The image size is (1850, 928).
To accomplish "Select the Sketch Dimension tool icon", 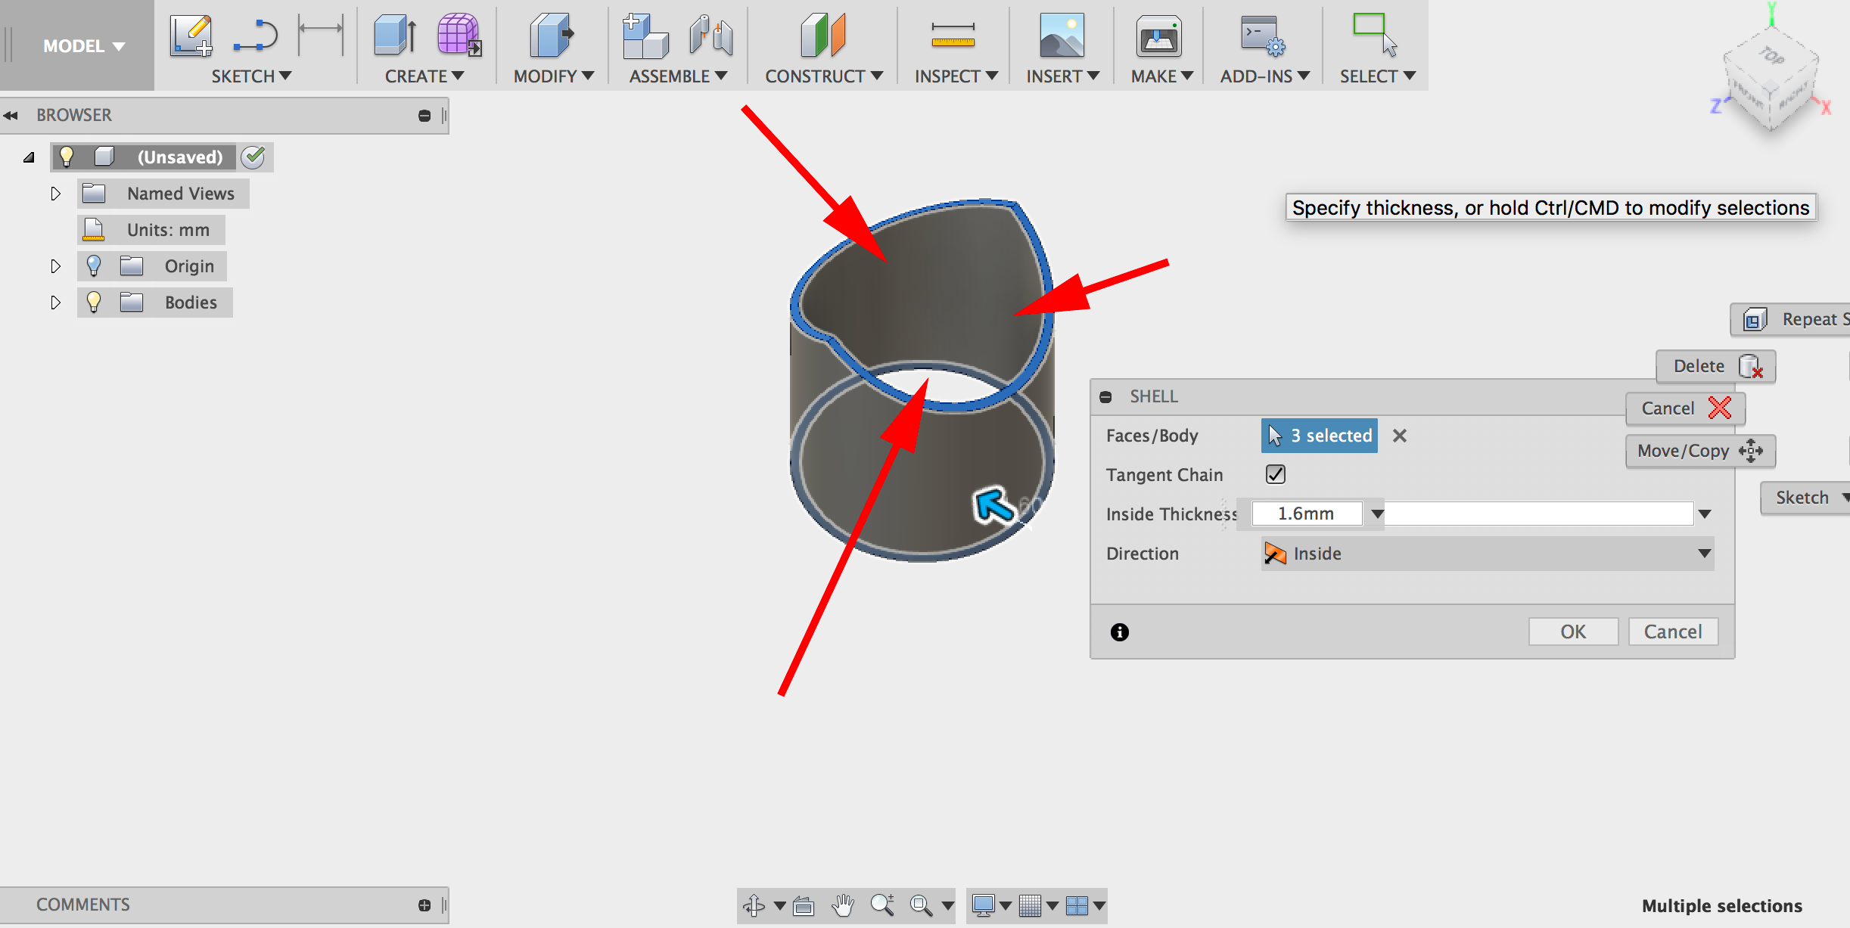I will (321, 34).
